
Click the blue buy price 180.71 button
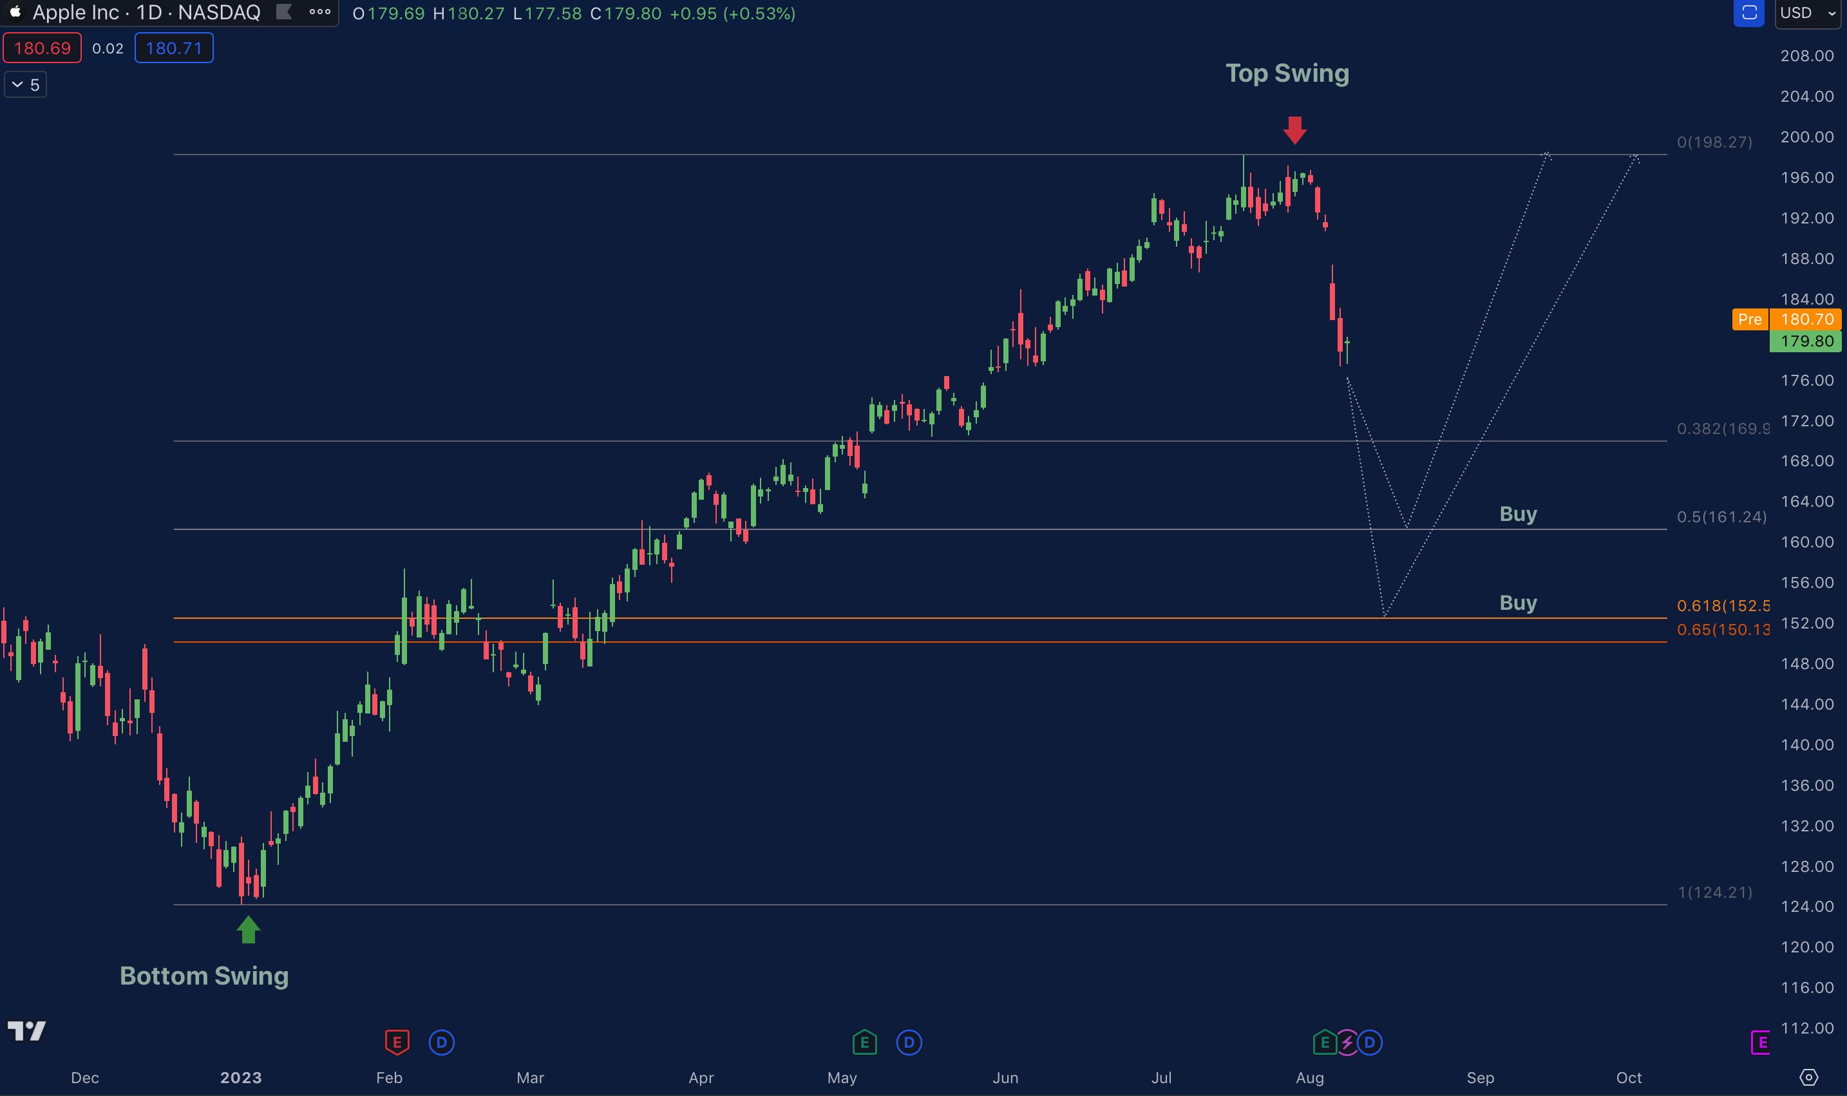(x=173, y=48)
